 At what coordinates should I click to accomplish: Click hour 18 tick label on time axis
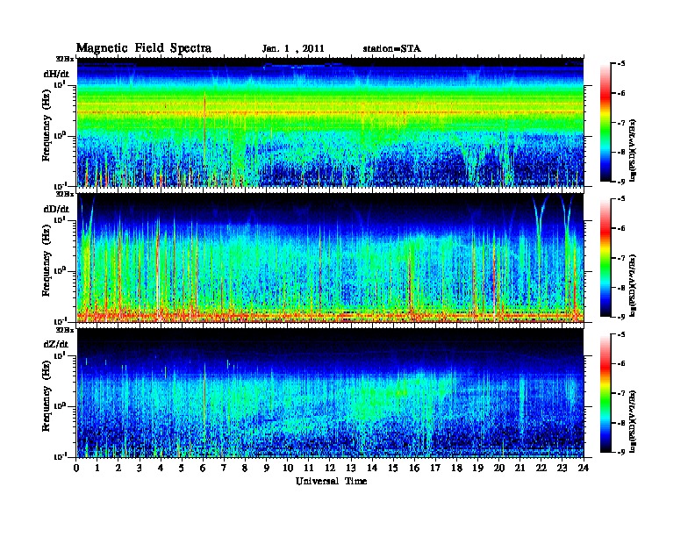[456, 468]
